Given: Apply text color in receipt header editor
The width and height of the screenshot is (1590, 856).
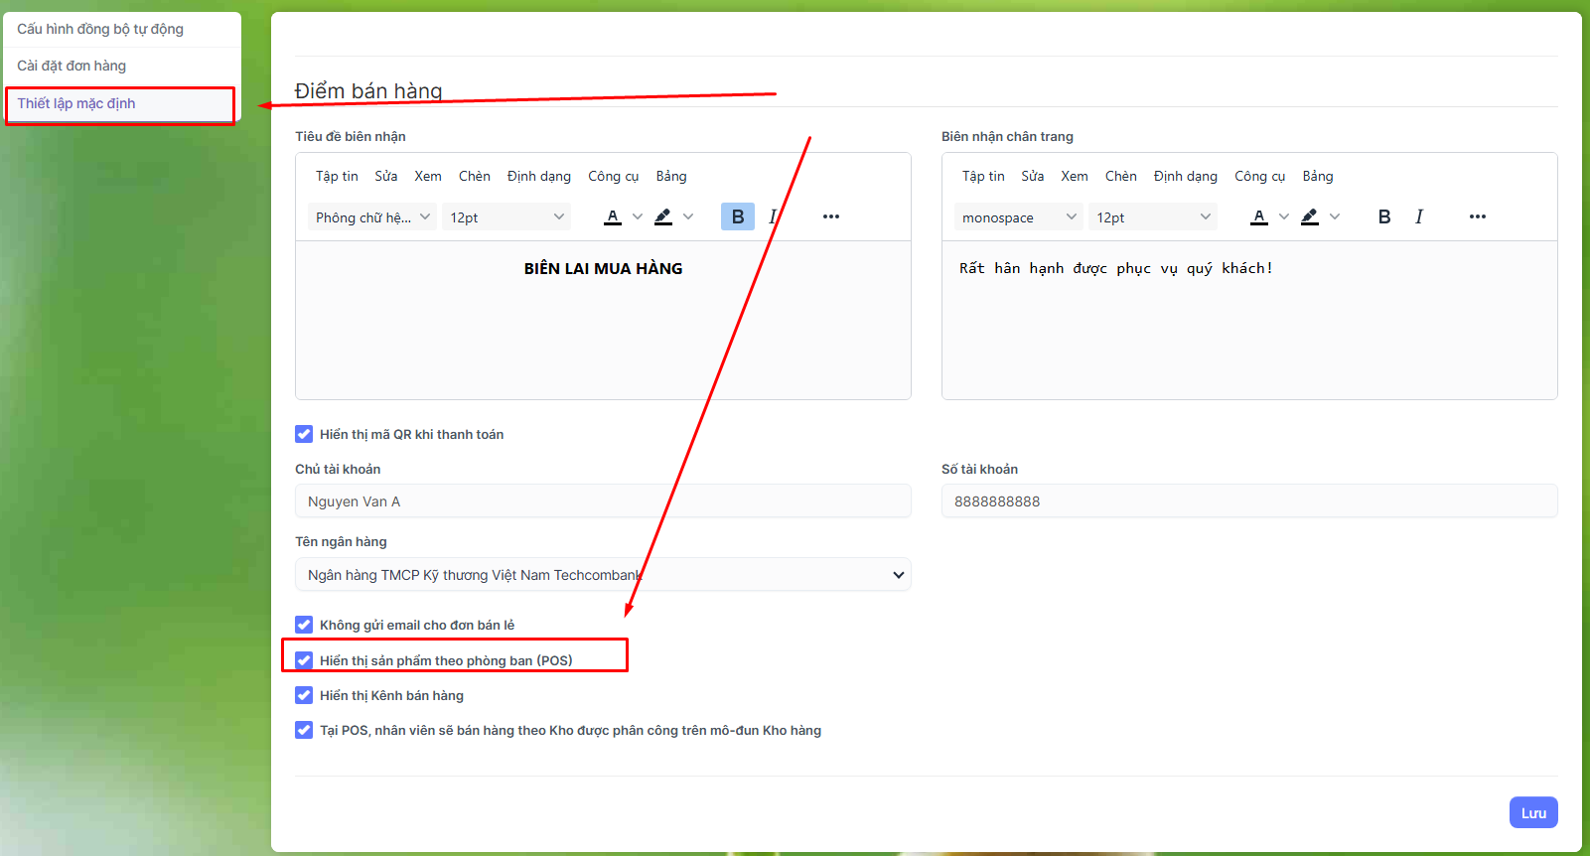Looking at the screenshot, I should (613, 216).
